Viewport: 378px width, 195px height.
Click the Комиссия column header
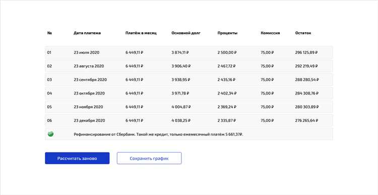click(x=270, y=33)
